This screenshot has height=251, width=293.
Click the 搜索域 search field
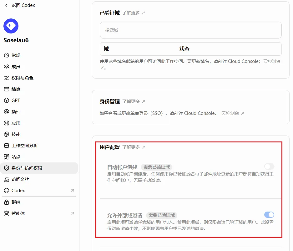pyautogui.click(x=191, y=30)
